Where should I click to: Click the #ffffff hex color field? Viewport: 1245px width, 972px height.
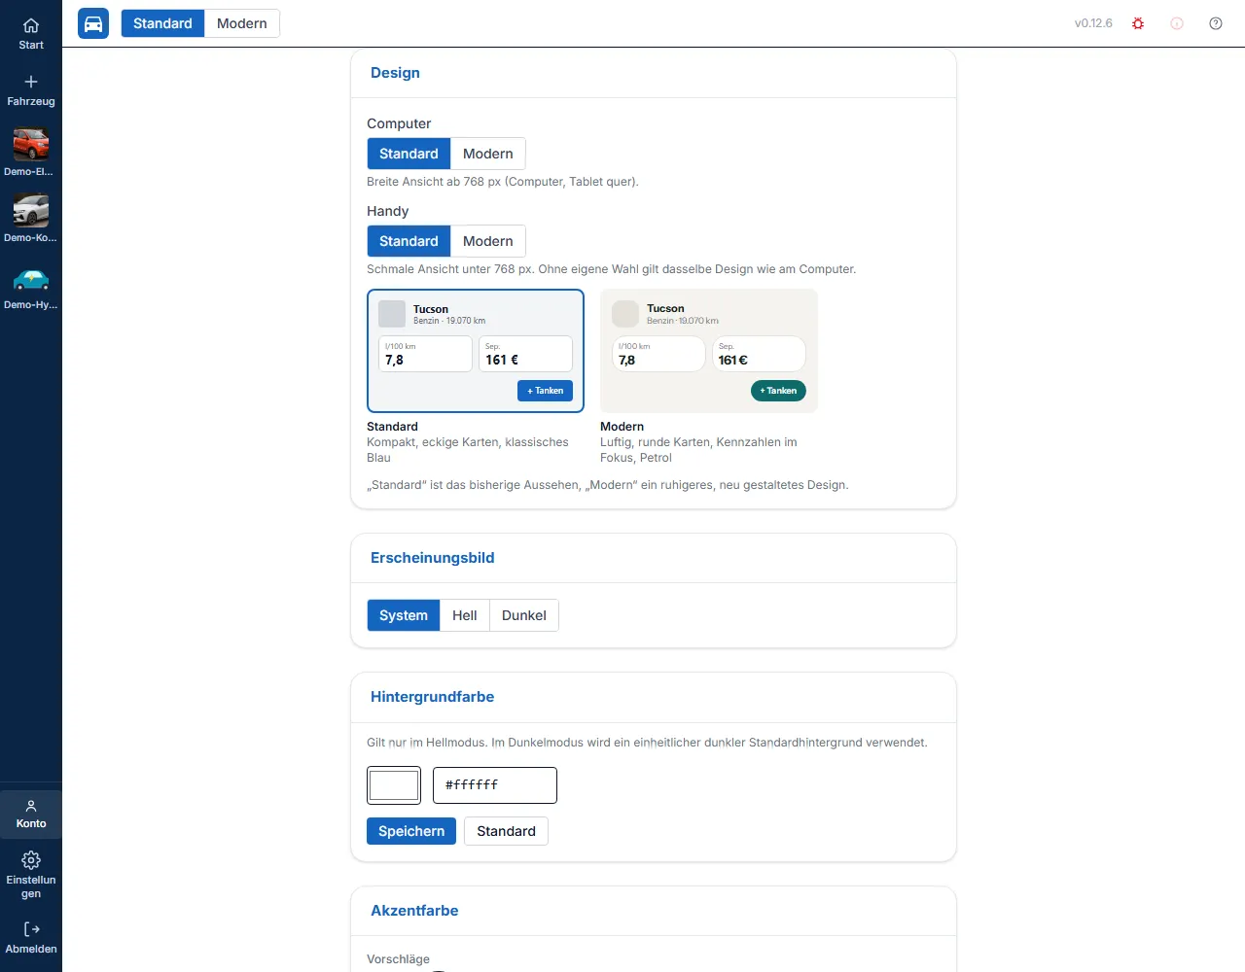coord(495,785)
